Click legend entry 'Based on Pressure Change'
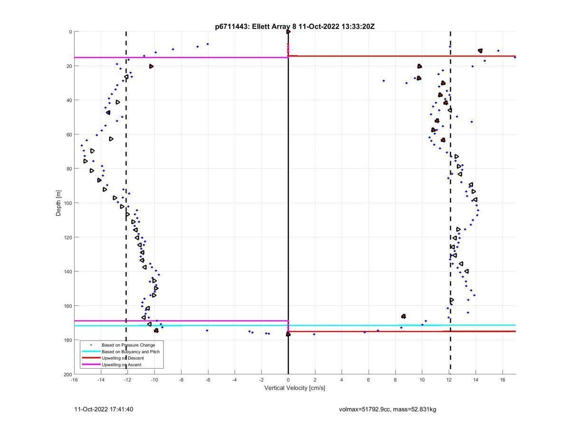The height and width of the screenshot is (421, 570). (128, 345)
